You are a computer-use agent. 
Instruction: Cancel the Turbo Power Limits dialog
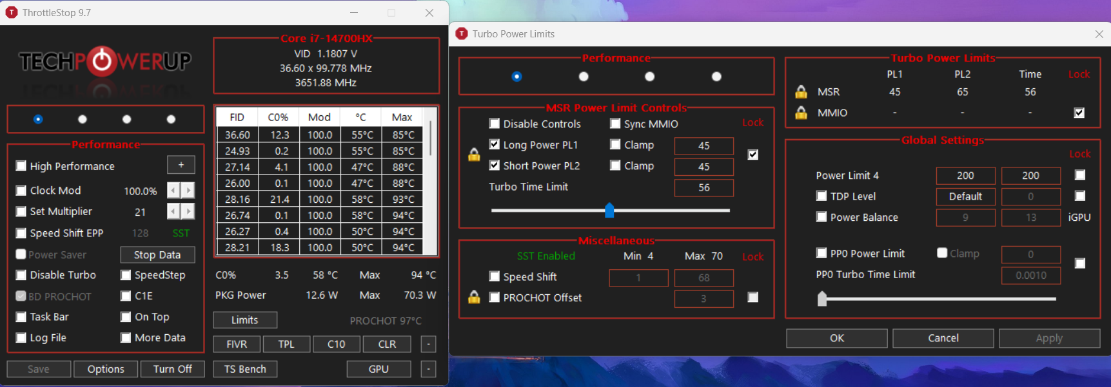(943, 338)
